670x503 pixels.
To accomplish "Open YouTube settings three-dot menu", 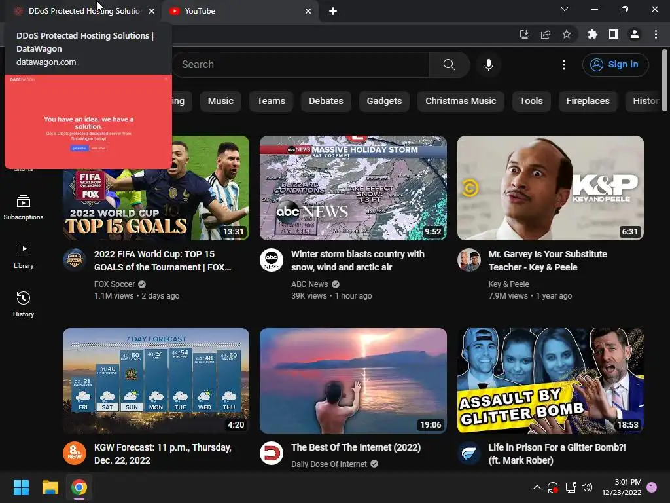I will pyautogui.click(x=563, y=65).
